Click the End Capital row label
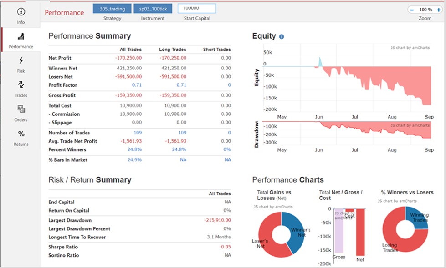 (x=62, y=202)
